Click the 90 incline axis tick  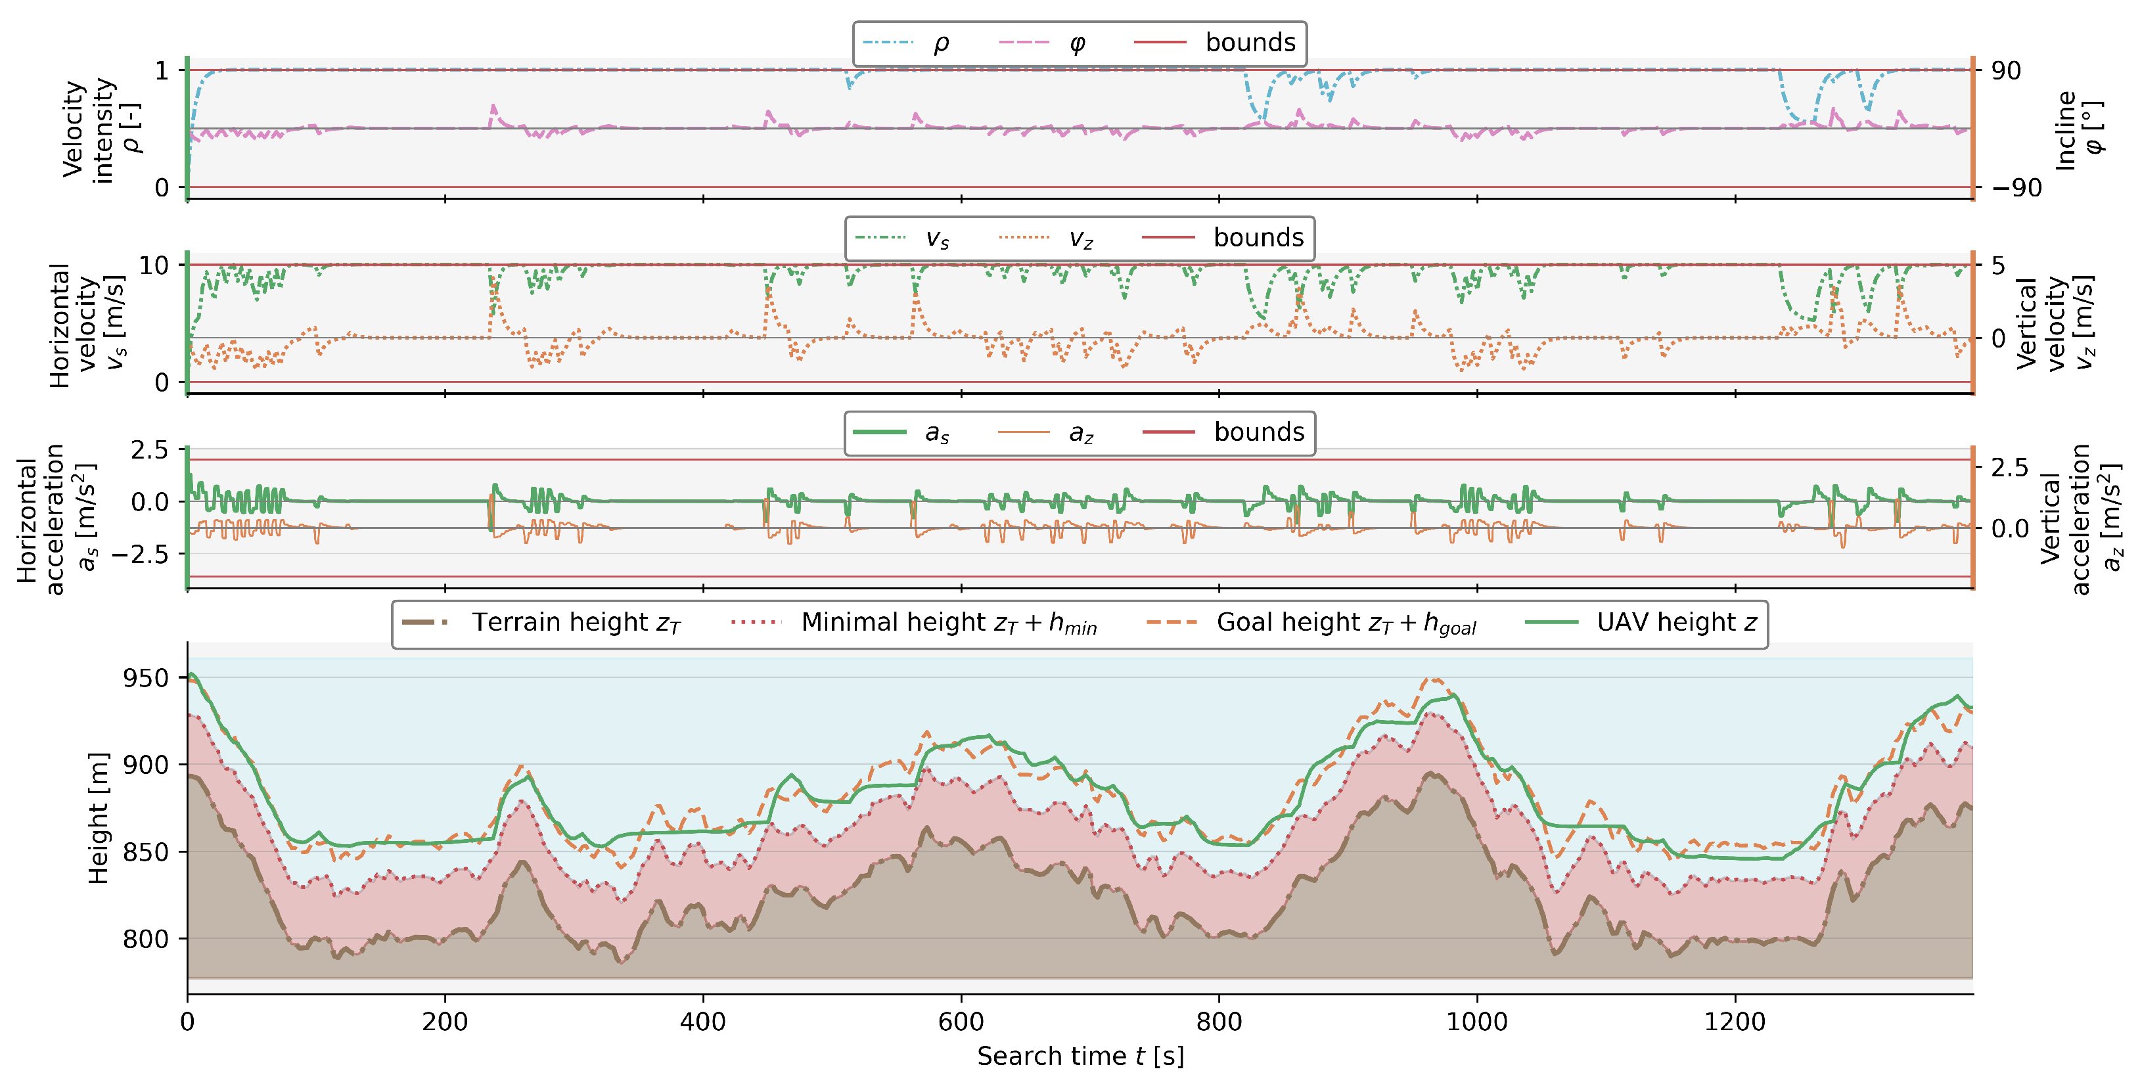(2005, 71)
